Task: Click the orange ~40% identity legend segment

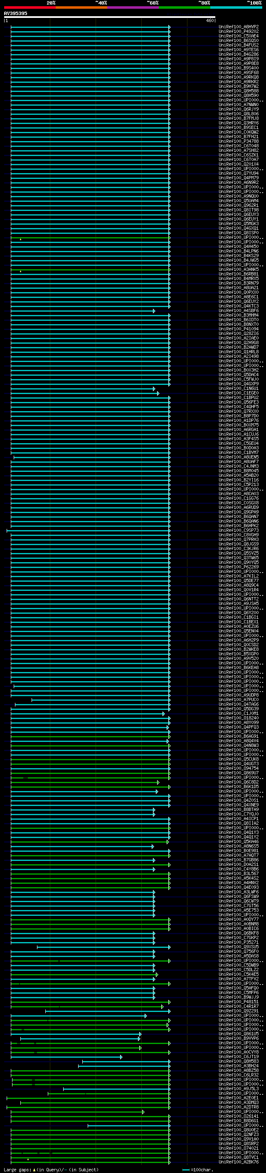Action: point(81,7)
